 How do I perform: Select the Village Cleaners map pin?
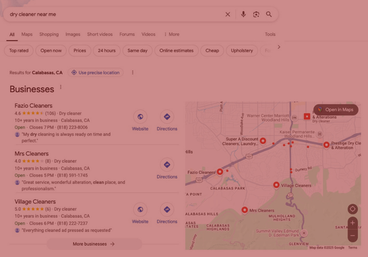tap(276, 185)
